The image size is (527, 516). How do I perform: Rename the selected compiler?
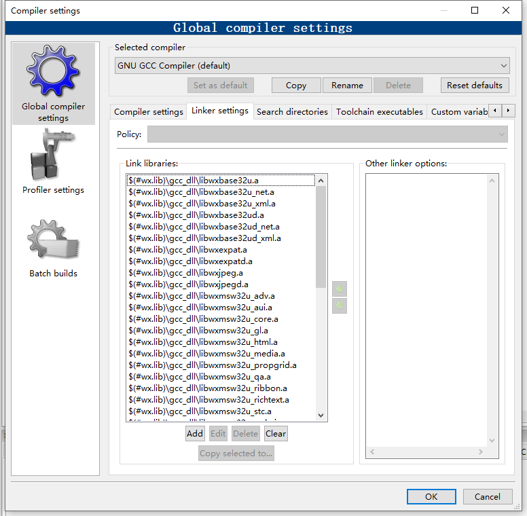(x=347, y=86)
